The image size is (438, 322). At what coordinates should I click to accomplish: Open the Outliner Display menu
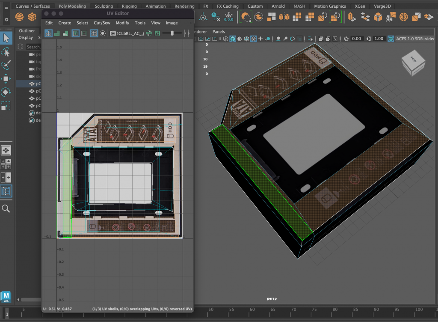click(25, 38)
